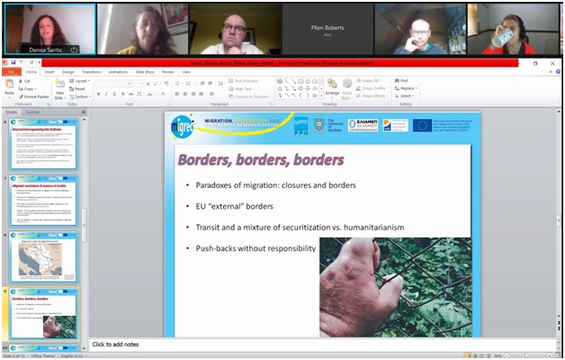Click the Find icon in Editing group
This screenshot has width=565, height=360.
[400, 81]
